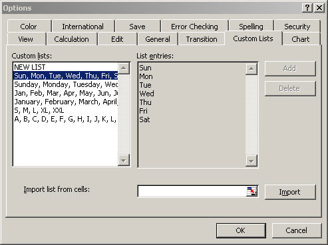Select the A, B, C, D custom list
This screenshot has width=328, height=245.
tap(65, 119)
